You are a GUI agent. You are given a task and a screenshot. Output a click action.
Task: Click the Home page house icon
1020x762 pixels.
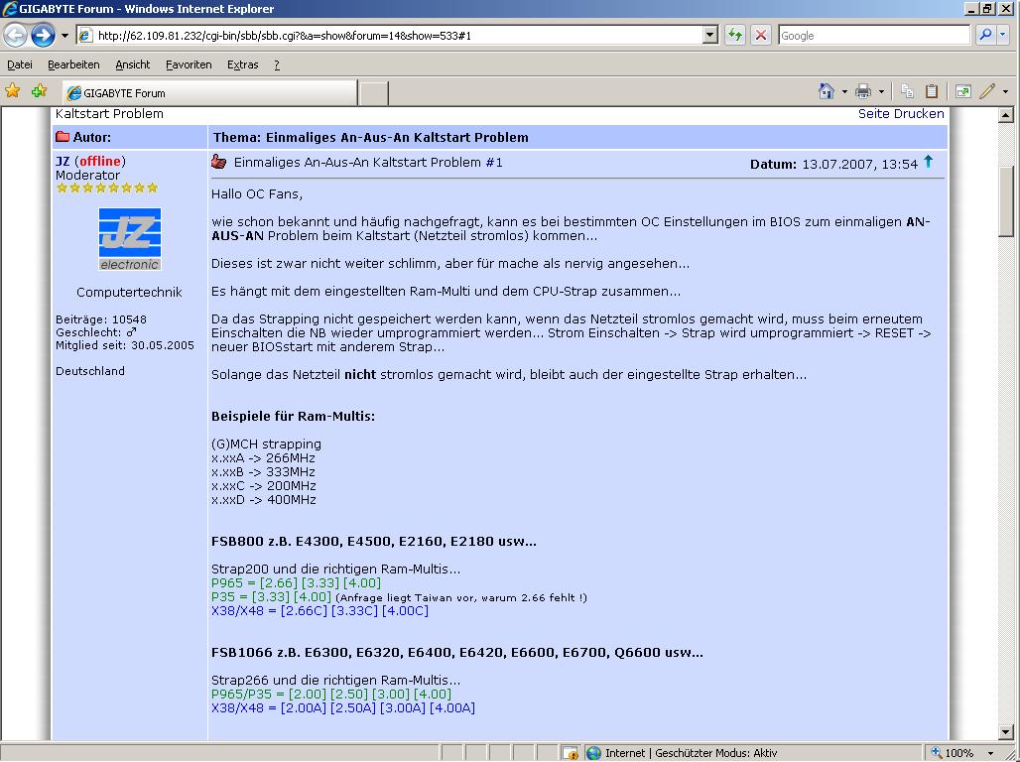pyautogui.click(x=827, y=91)
